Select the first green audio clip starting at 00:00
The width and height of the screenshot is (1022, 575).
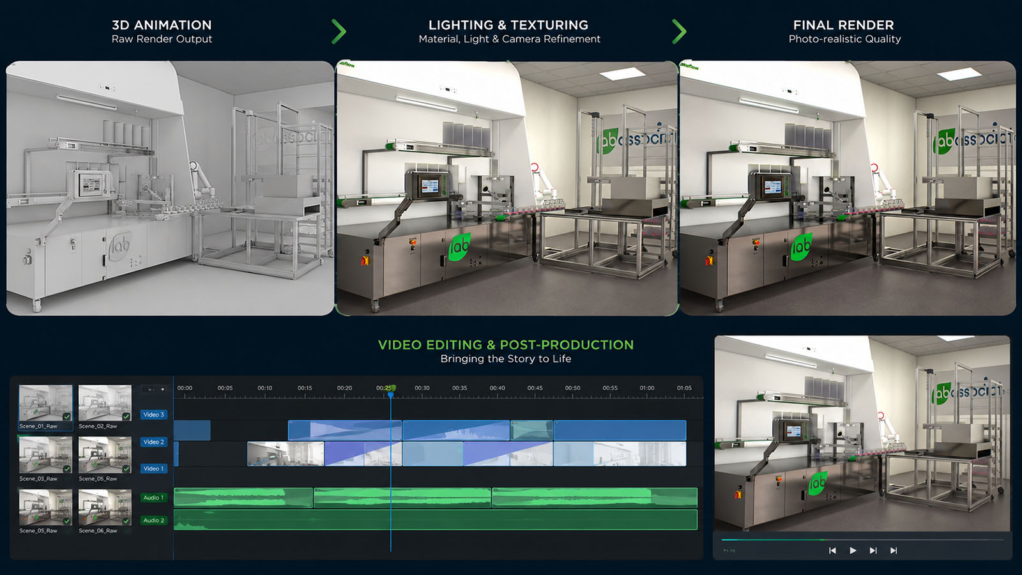click(243, 498)
